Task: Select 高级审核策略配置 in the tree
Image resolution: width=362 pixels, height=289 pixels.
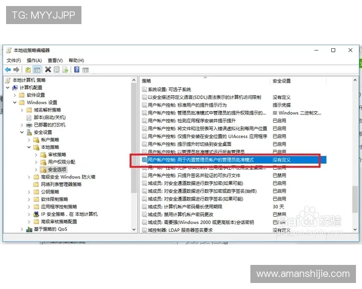Action: coord(59,222)
